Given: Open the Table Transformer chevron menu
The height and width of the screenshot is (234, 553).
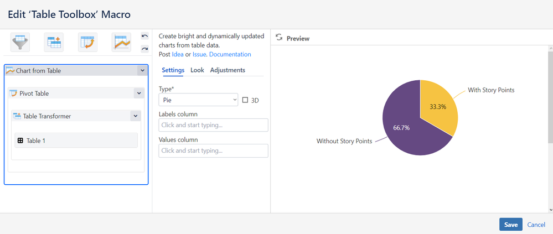Looking at the screenshot, I should (x=135, y=116).
